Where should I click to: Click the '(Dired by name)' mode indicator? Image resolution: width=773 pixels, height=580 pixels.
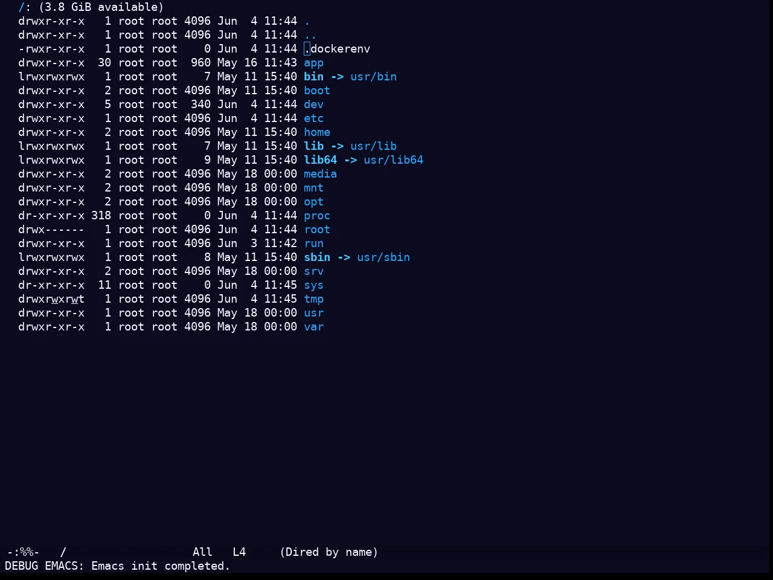[x=329, y=552]
